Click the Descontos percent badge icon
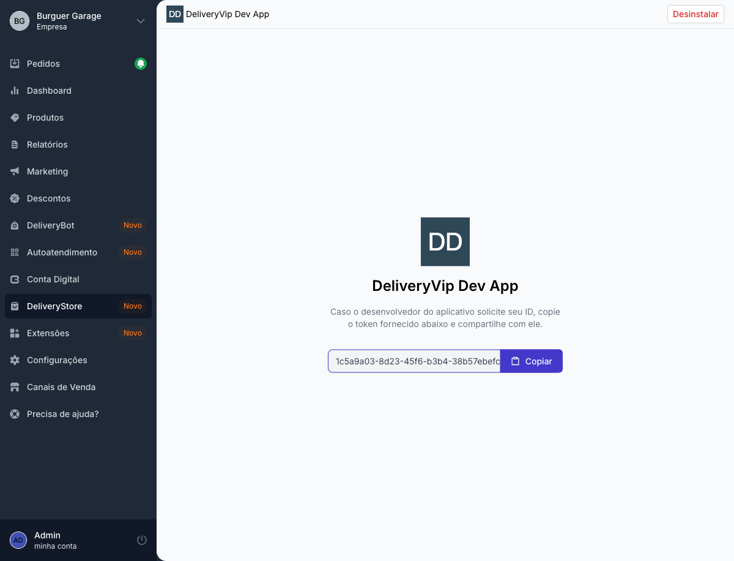 (15, 198)
